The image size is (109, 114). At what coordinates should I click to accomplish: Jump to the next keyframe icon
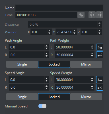[100, 15]
